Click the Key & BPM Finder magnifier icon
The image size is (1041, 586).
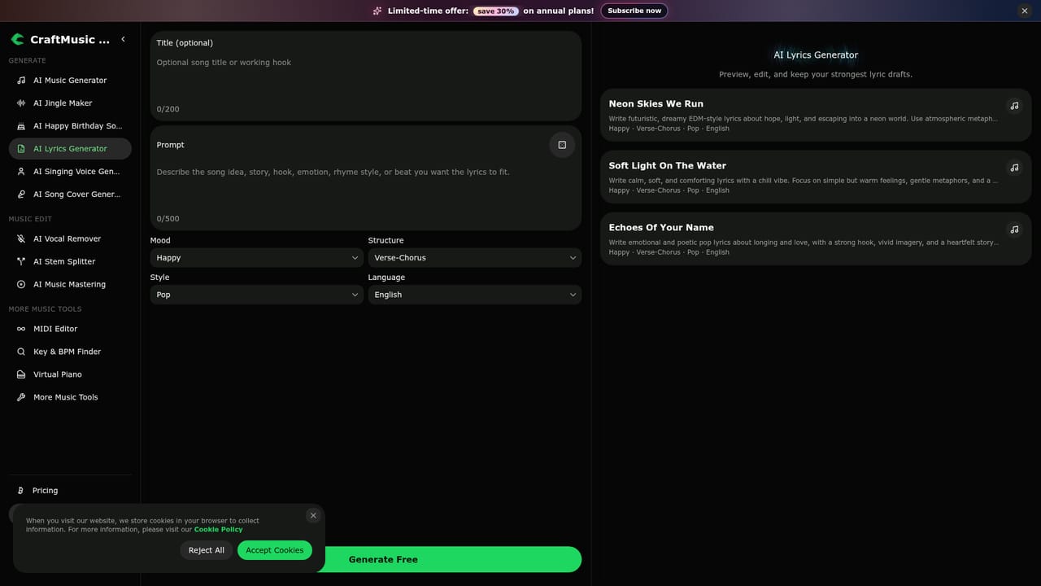21,352
